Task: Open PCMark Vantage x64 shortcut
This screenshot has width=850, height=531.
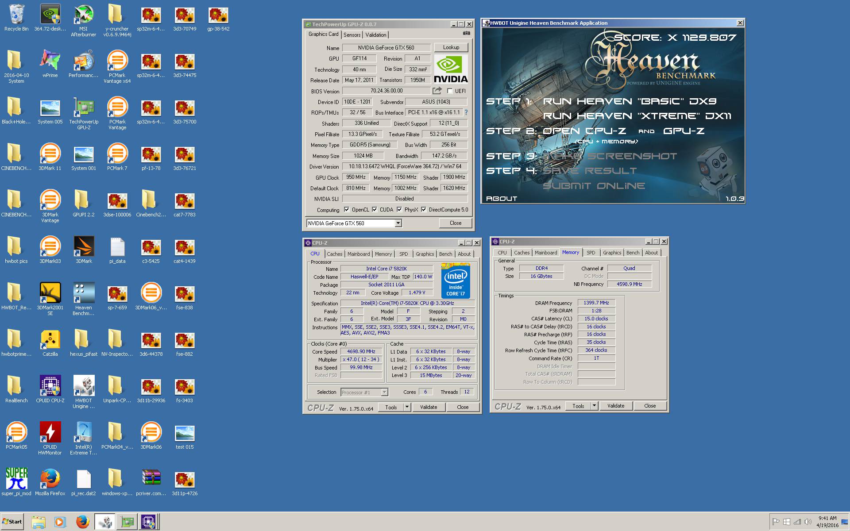Action: tap(117, 67)
